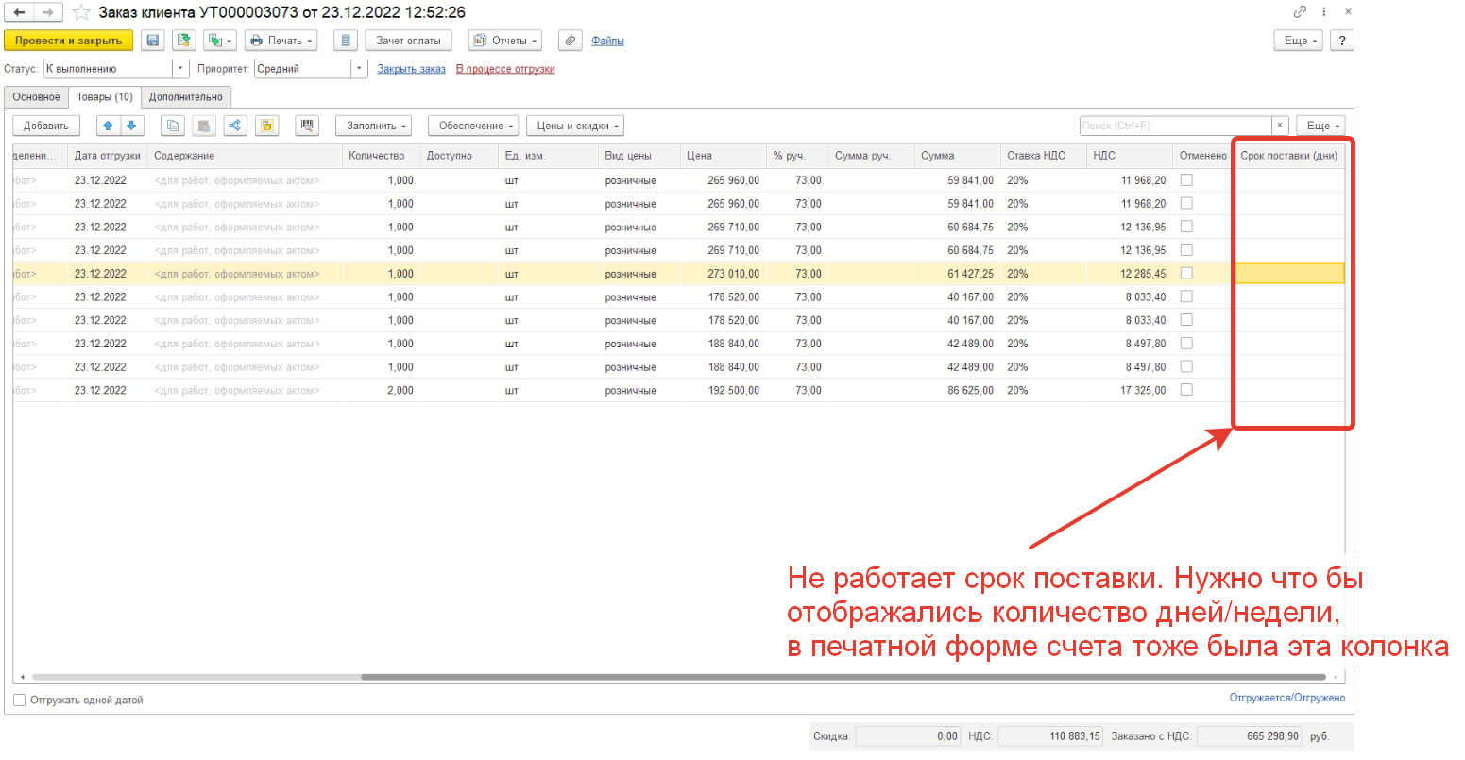Check 'Отменено' box in first row
The width and height of the screenshot is (1465, 760).
pos(1186,179)
